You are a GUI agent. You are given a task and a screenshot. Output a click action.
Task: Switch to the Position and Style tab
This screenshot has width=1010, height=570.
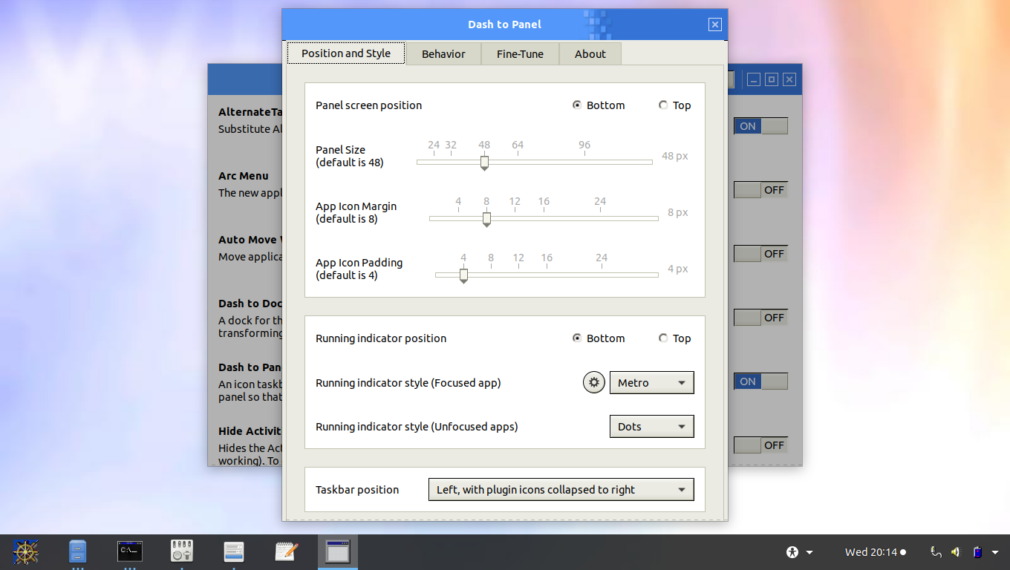click(x=346, y=53)
